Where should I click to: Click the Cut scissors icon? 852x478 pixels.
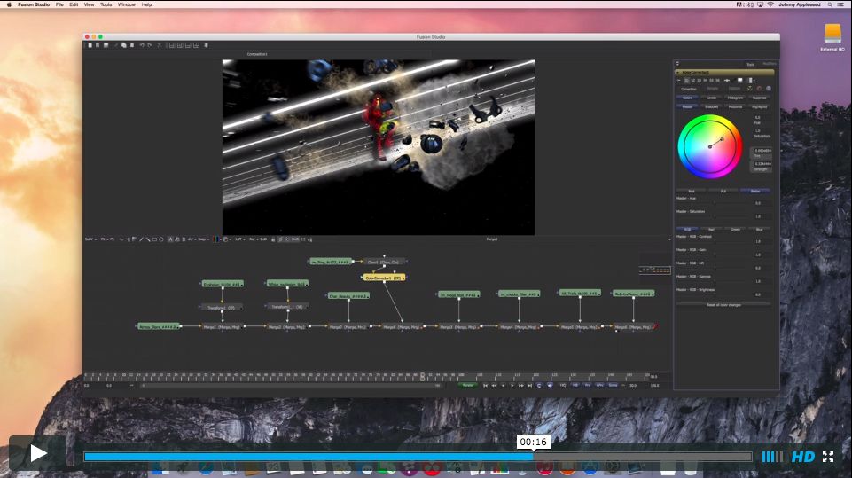point(160,45)
